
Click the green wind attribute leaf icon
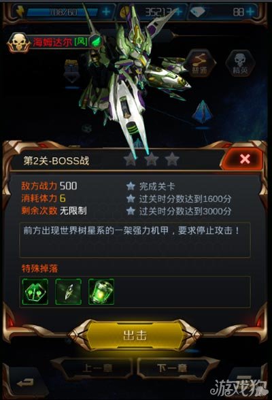(97, 41)
